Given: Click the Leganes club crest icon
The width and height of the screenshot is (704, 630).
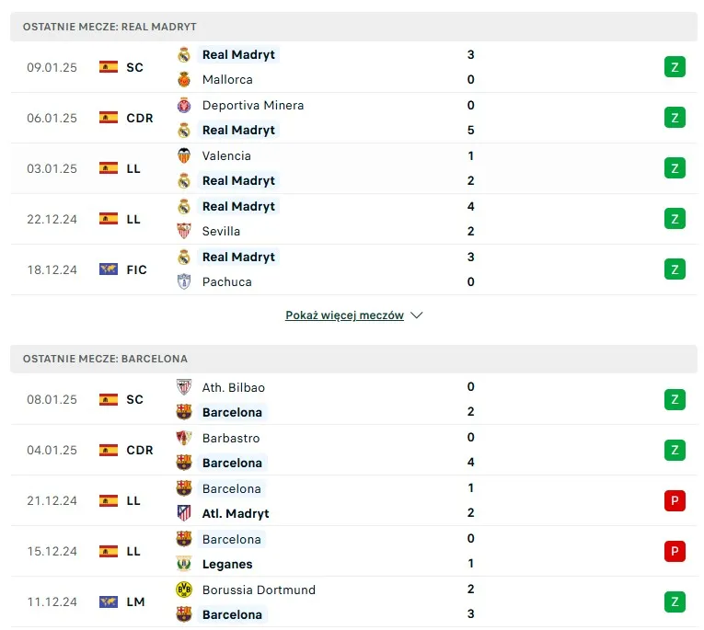Looking at the screenshot, I should pyautogui.click(x=184, y=565).
